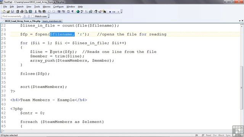Click Ovr status bar indicator
Image resolution: width=244 pixels, height=137 pixels.
[215, 135]
